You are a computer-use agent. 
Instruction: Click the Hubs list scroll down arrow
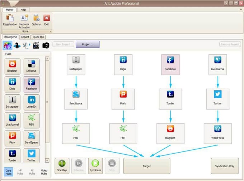pyautogui.click(x=47, y=160)
